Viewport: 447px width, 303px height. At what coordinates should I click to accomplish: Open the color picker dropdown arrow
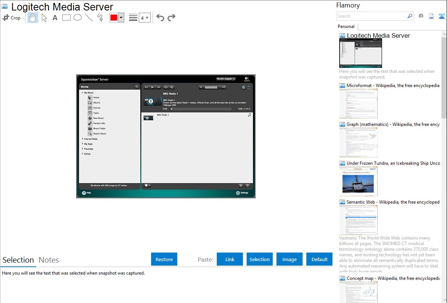(x=121, y=18)
